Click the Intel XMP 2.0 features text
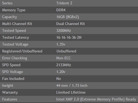The width and height of the screenshot is (138, 103). (x=96, y=99)
